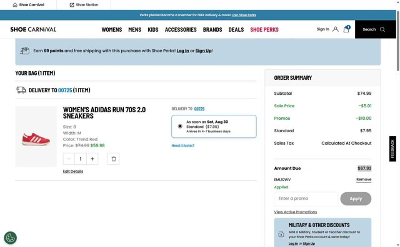The image size is (400, 247).
Task: Click the Sale Price discount -$5.01
Action: [365, 105]
